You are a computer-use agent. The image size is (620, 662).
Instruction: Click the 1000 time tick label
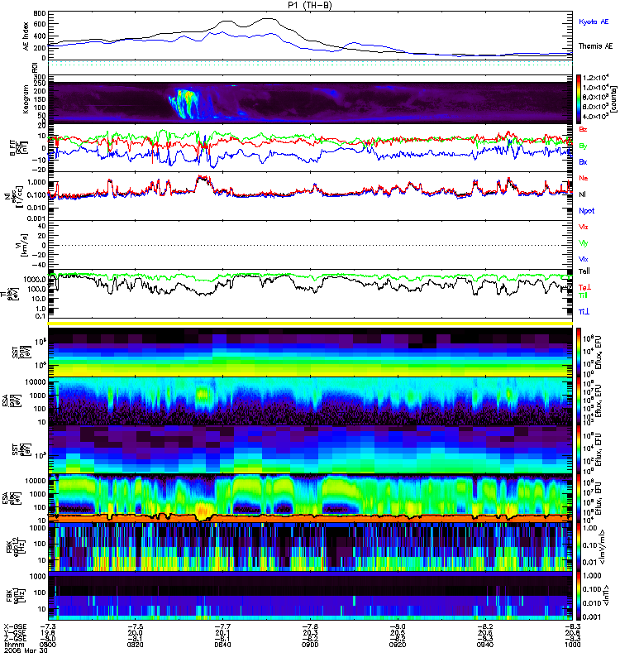pyautogui.click(x=573, y=645)
